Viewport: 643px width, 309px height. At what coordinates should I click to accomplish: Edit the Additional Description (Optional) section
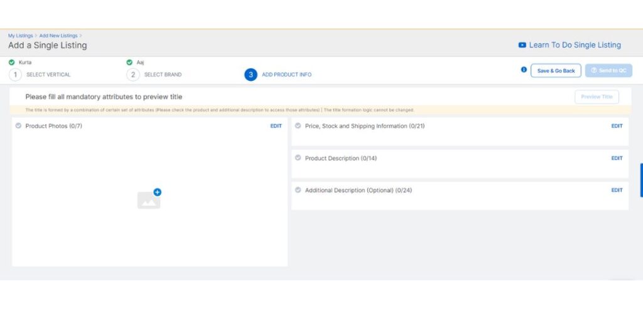click(x=617, y=191)
